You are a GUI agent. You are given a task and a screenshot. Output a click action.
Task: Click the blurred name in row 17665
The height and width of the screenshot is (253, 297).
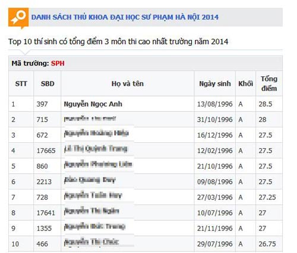pyautogui.click(x=96, y=149)
